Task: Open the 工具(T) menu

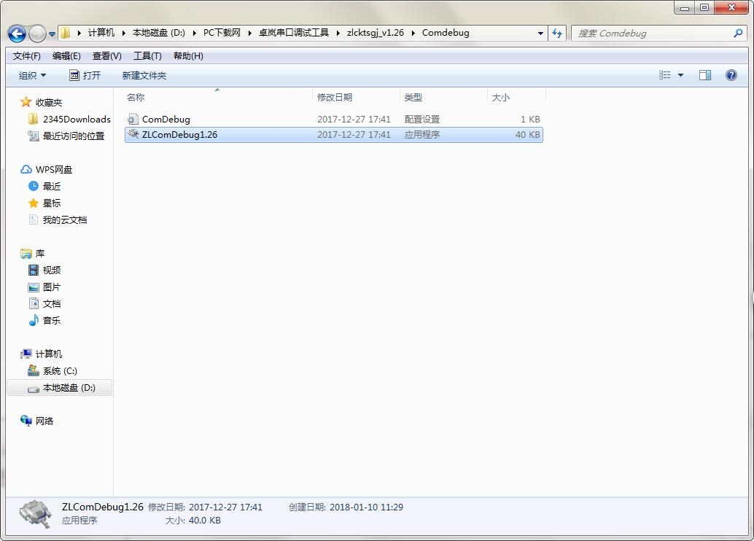Action: 147,56
